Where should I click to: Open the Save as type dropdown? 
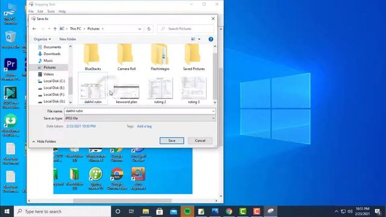[x=140, y=118]
